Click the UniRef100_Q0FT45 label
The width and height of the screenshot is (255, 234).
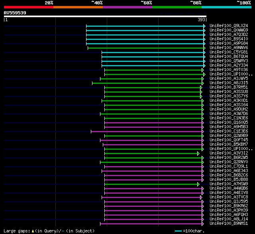pyautogui.click(x=229, y=140)
